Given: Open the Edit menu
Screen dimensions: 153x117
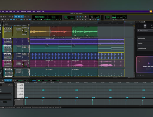Looking at the screenshot, I should pyautogui.click(x=3, y=11).
